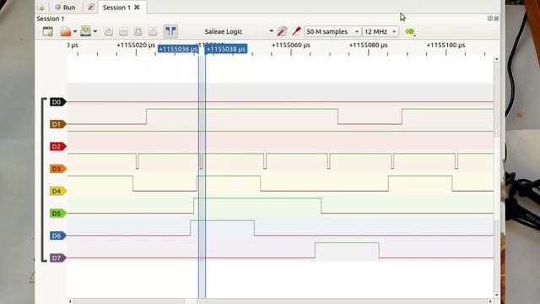Image resolution: width=540 pixels, height=304 pixels.
Task: Click the zoom out icon
Action: pyautogui.click(x=123, y=32)
